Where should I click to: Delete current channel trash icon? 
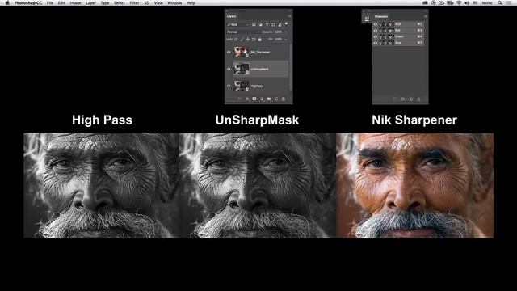click(418, 99)
